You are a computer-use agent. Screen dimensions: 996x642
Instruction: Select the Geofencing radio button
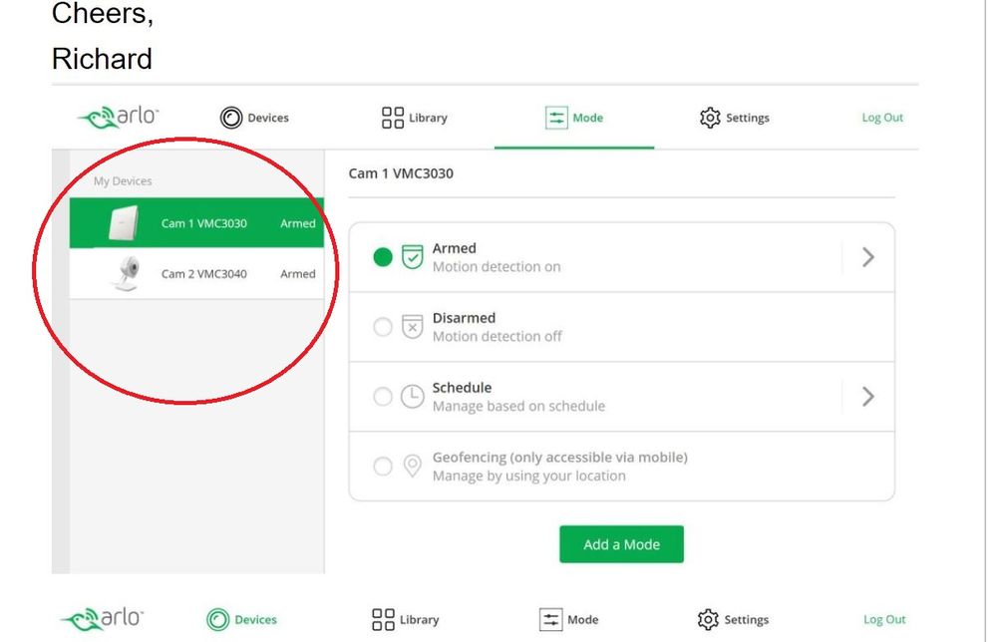[x=383, y=467]
